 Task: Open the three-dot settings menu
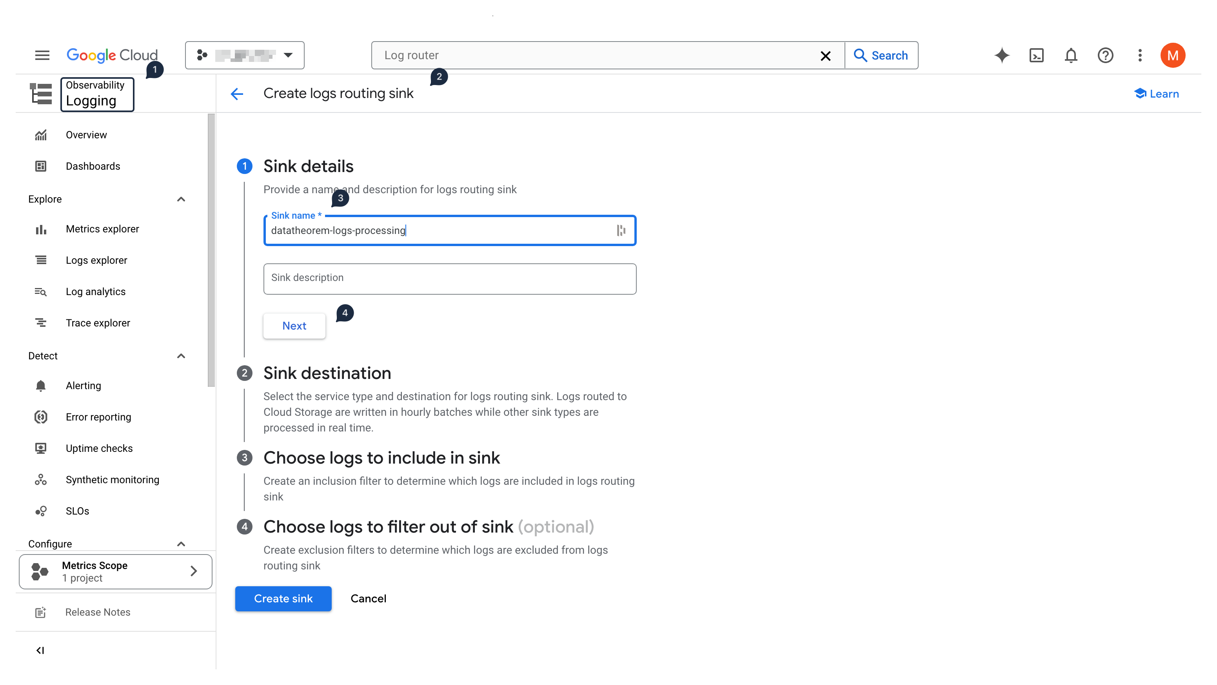pyautogui.click(x=1140, y=55)
